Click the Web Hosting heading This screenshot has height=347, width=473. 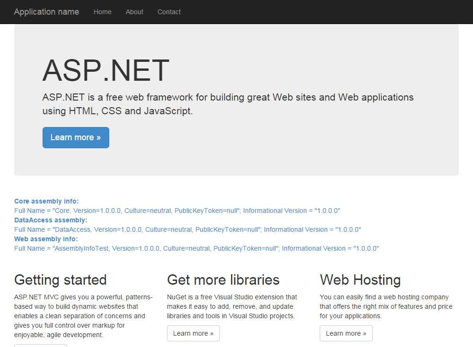click(360, 279)
